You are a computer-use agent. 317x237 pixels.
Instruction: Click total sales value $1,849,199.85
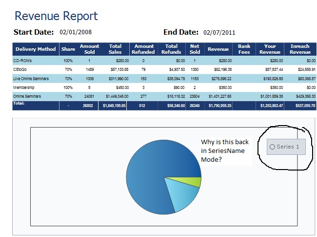[114, 106]
